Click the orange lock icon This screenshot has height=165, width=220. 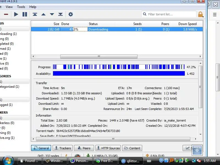coord(200,14)
